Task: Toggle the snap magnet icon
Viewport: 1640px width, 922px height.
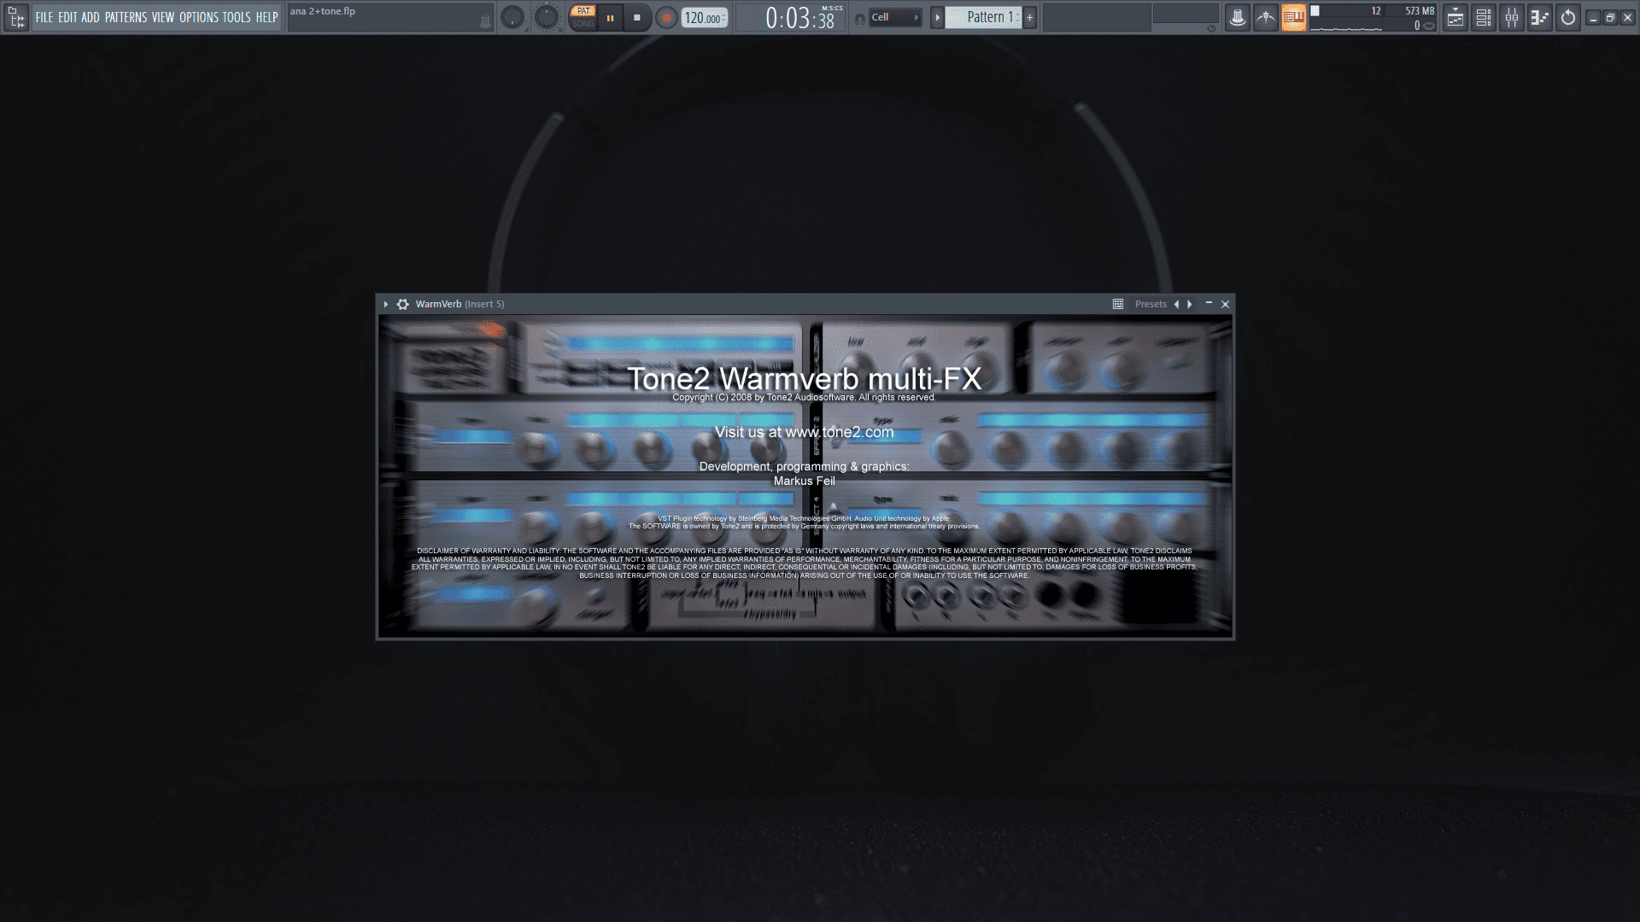Action: coord(859,18)
